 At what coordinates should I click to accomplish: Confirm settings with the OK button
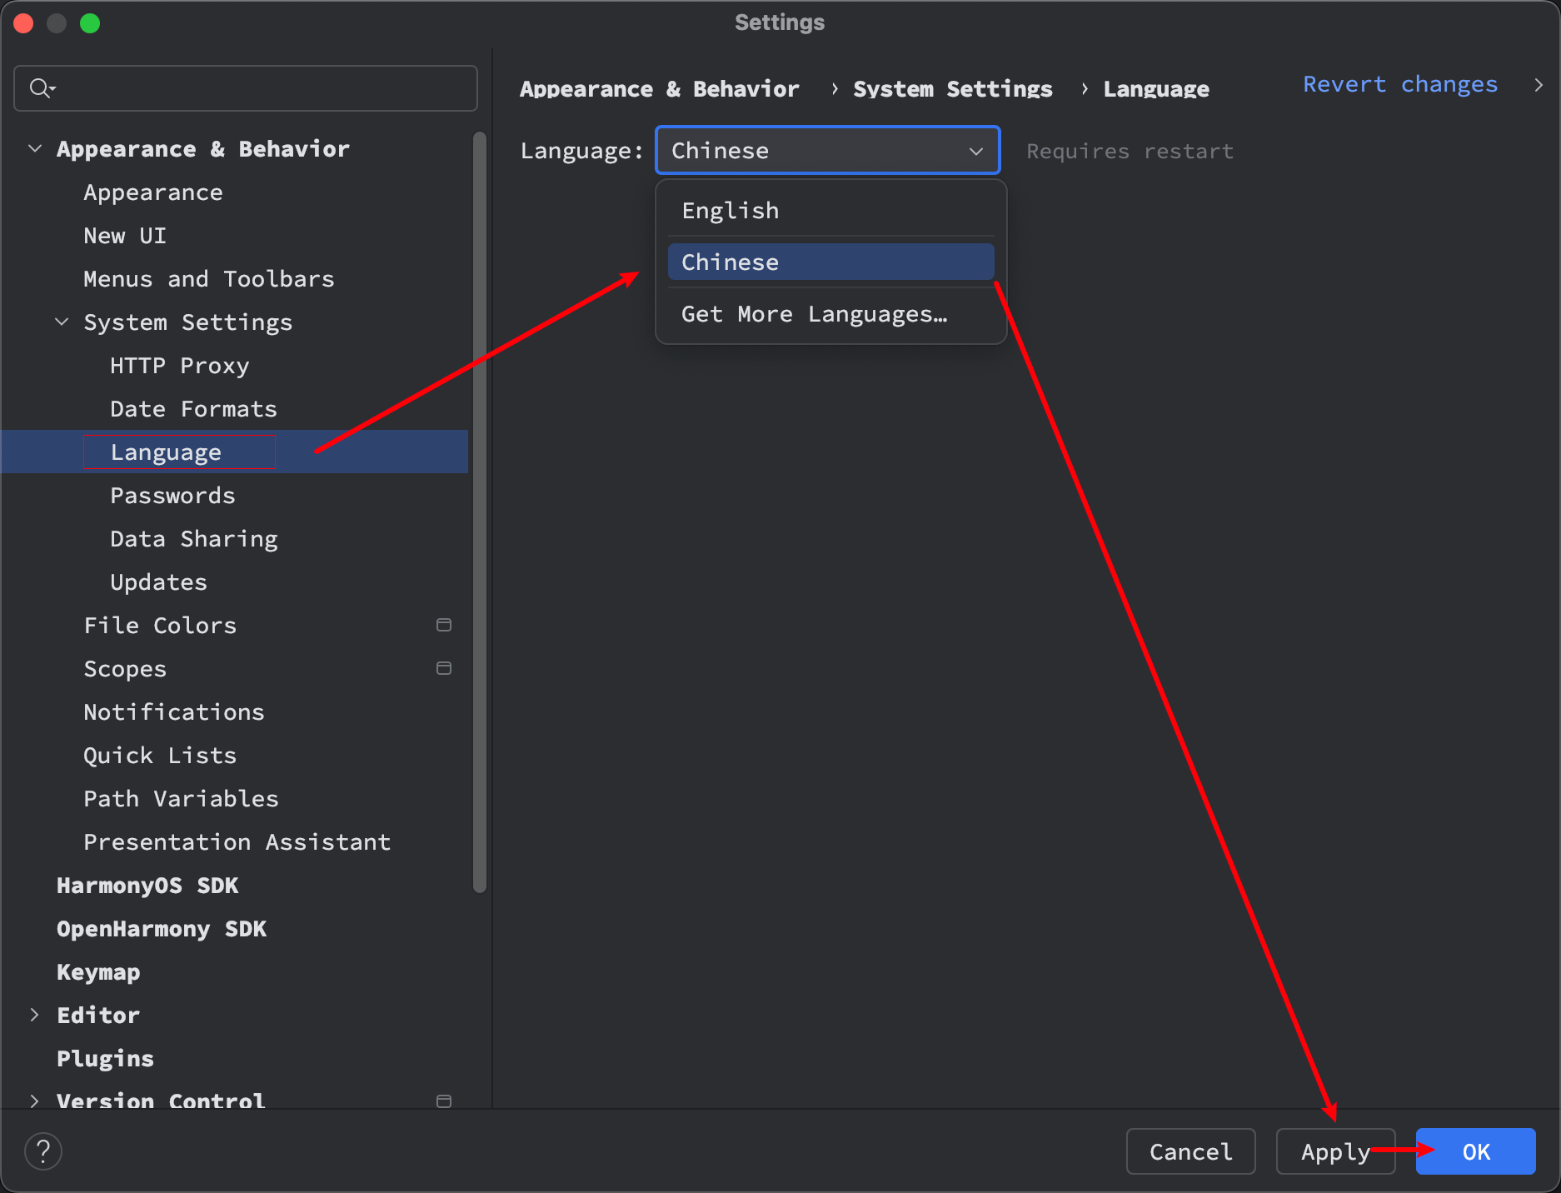pos(1476,1151)
